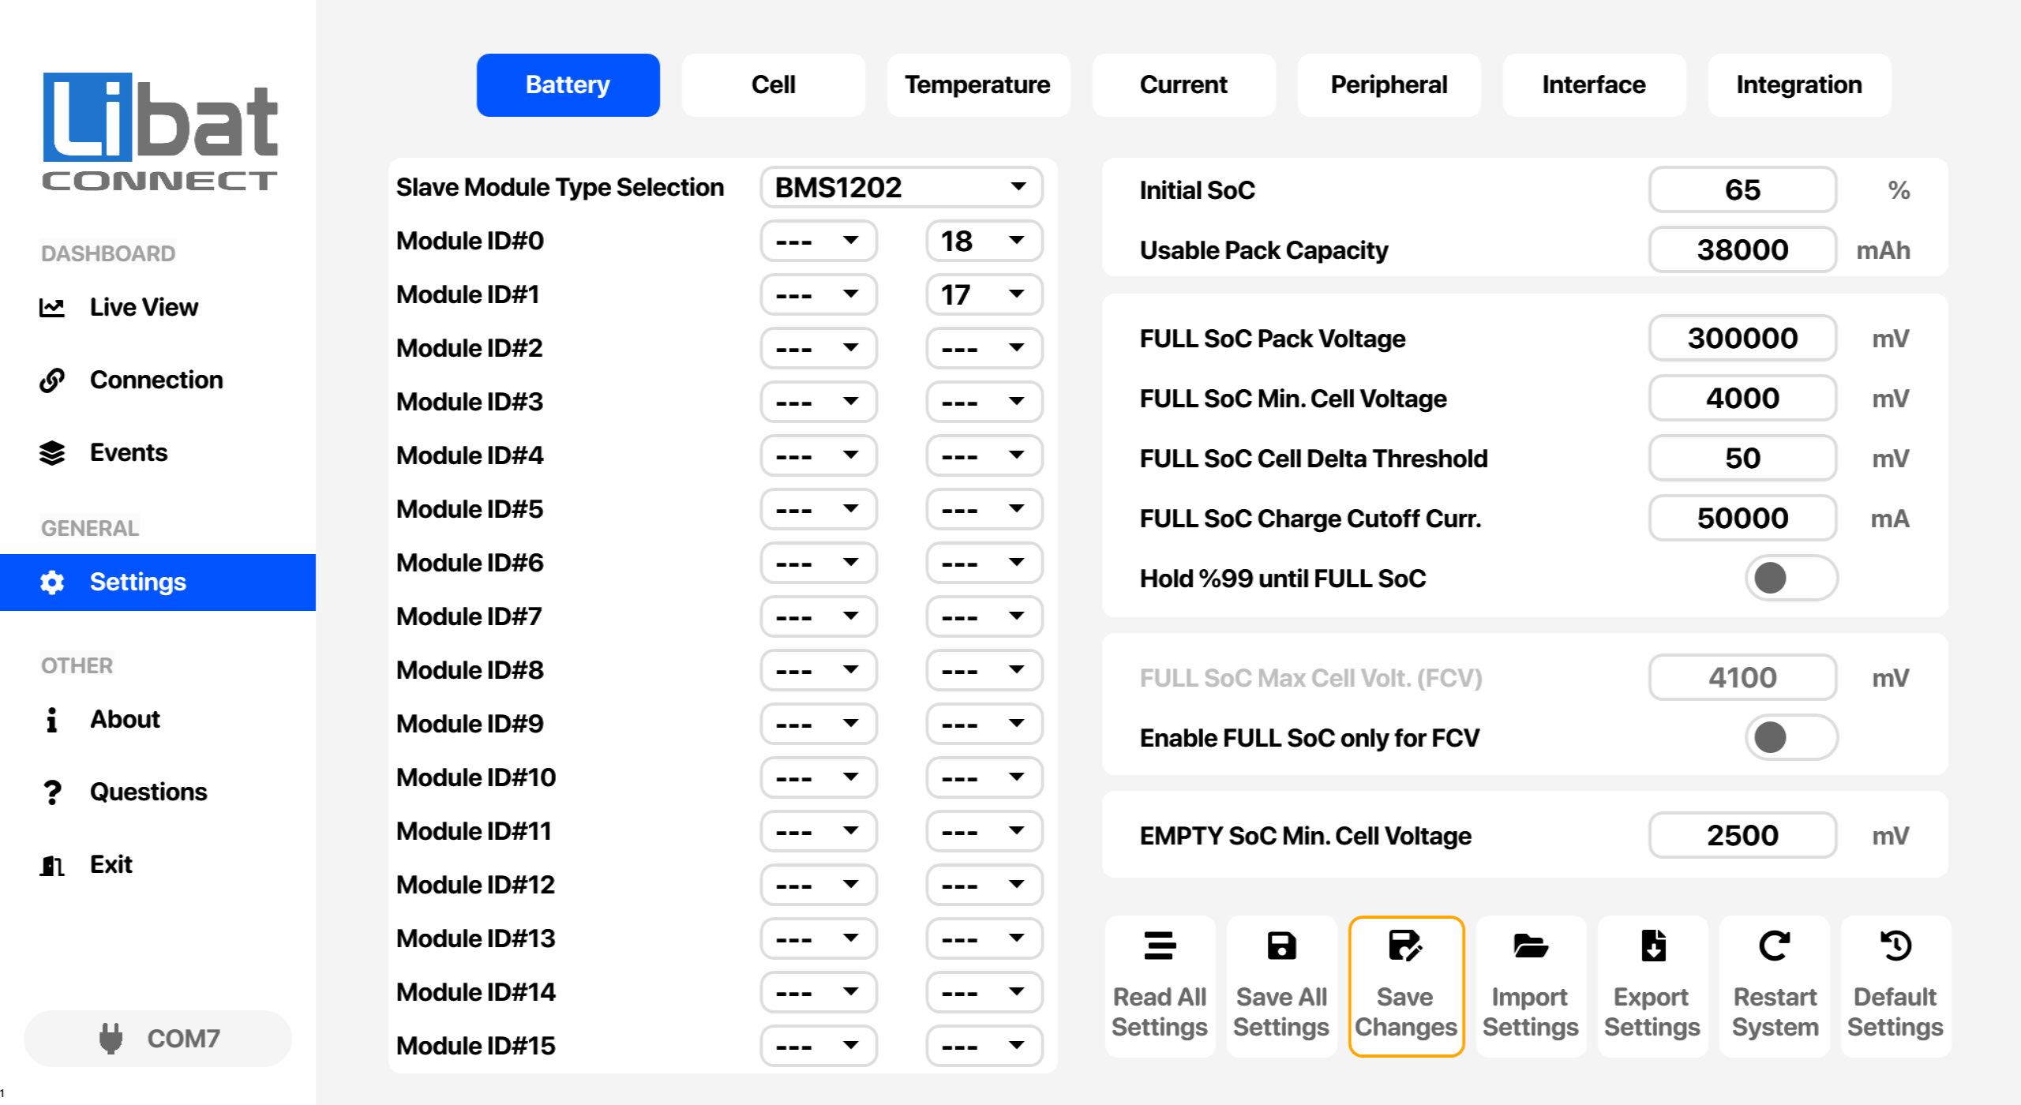Screen dimensions: 2021x1105
Task: Click Default Settings history icon
Action: [1895, 946]
